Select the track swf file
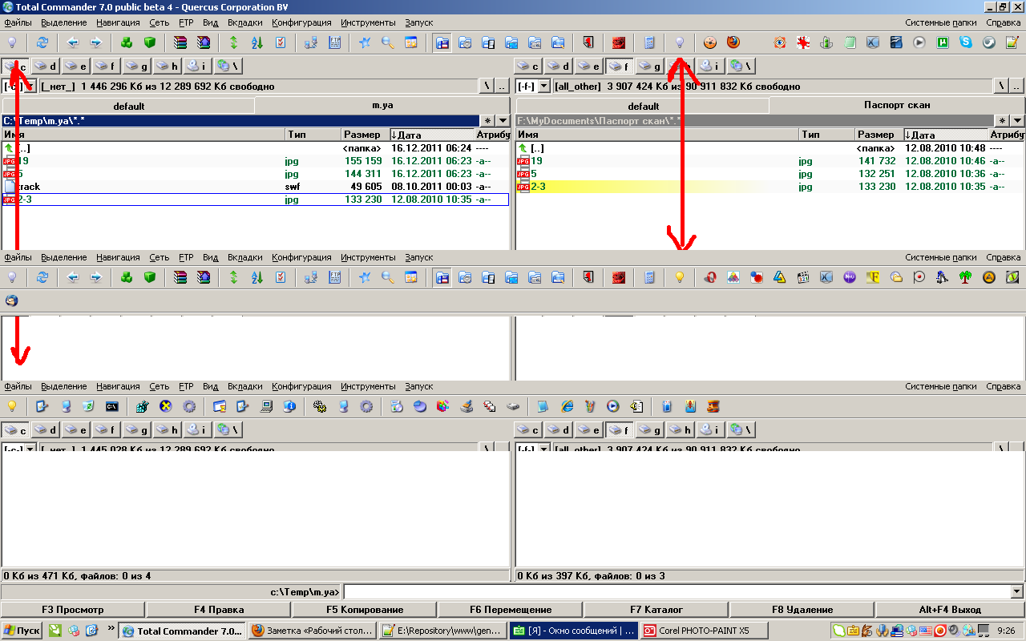This screenshot has width=1026, height=641. [29, 187]
